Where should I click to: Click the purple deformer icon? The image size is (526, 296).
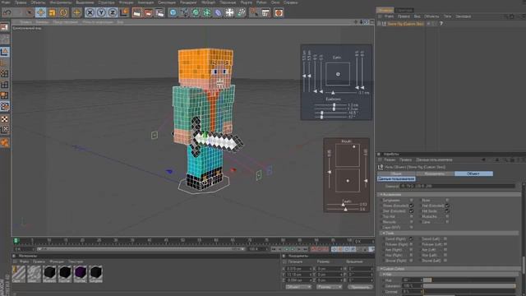pyautogui.click(x=219, y=13)
